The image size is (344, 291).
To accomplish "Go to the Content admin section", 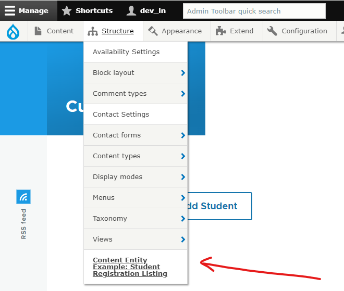I will pyautogui.click(x=60, y=31).
